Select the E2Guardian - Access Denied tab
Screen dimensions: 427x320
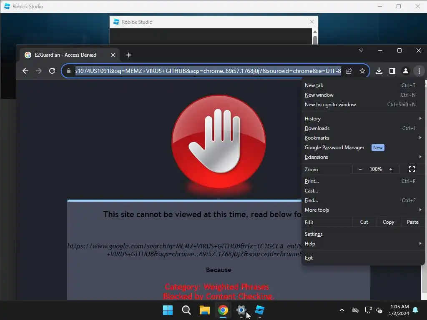[x=70, y=55]
